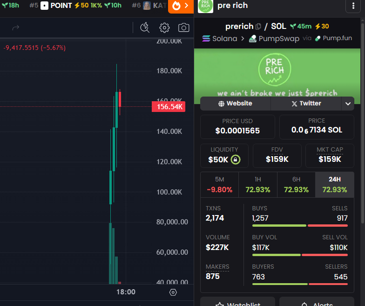Open the token Twitter link
The image size is (365, 306).
[306, 104]
